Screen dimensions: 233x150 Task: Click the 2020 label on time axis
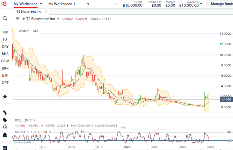(127, 147)
